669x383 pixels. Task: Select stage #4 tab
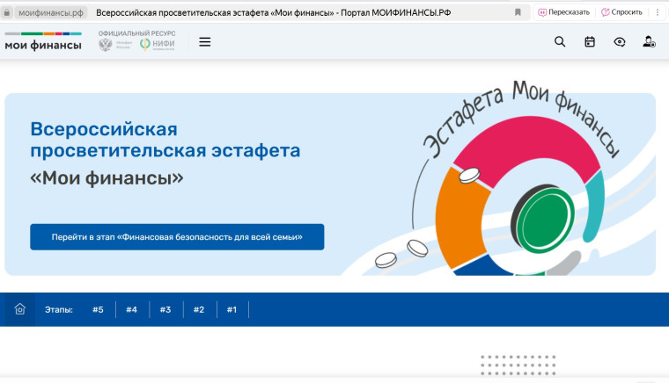click(131, 310)
